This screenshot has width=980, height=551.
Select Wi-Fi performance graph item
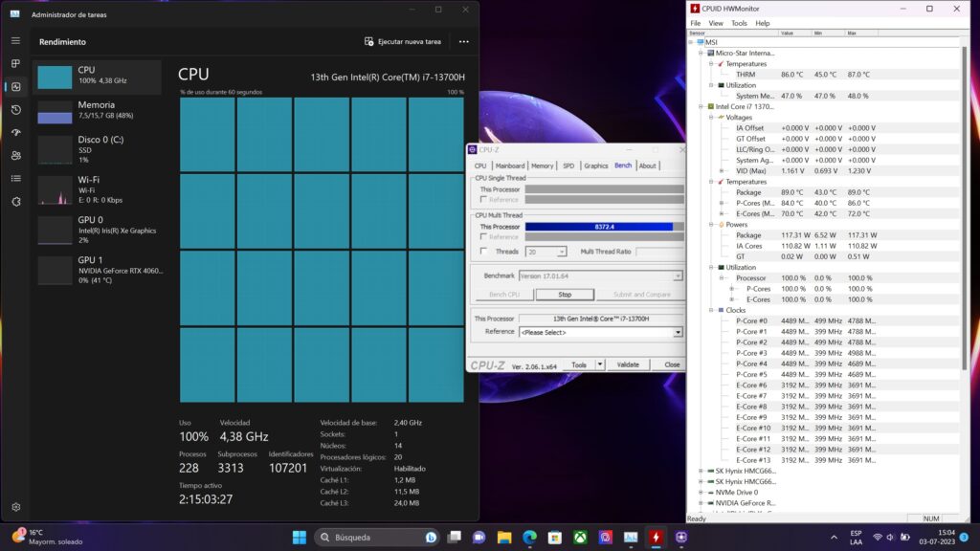click(x=97, y=189)
